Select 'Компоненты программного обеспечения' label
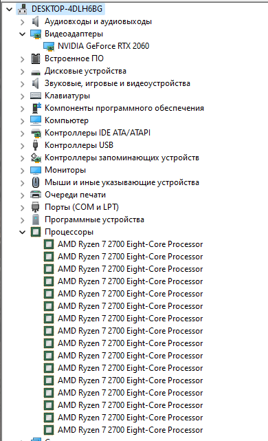268x441 pixels. [x=124, y=108]
